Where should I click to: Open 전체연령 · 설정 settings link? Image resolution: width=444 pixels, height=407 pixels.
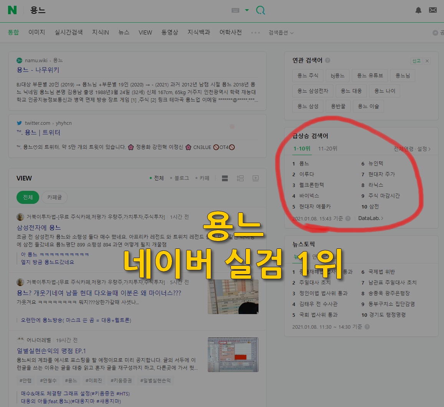tap(412, 149)
